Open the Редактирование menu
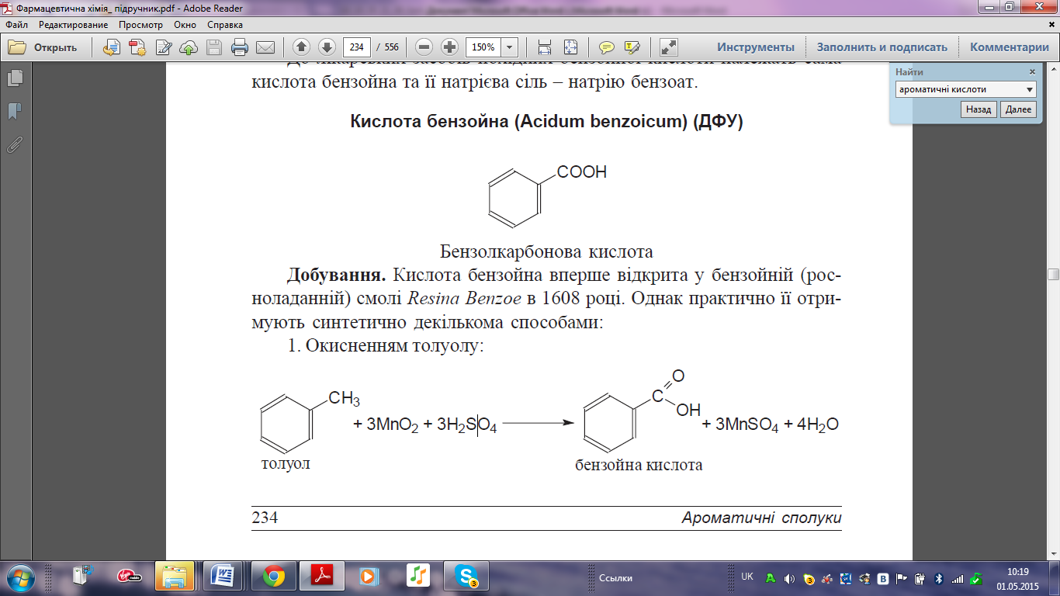Image resolution: width=1060 pixels, height=596 pixels. (74, 25)
